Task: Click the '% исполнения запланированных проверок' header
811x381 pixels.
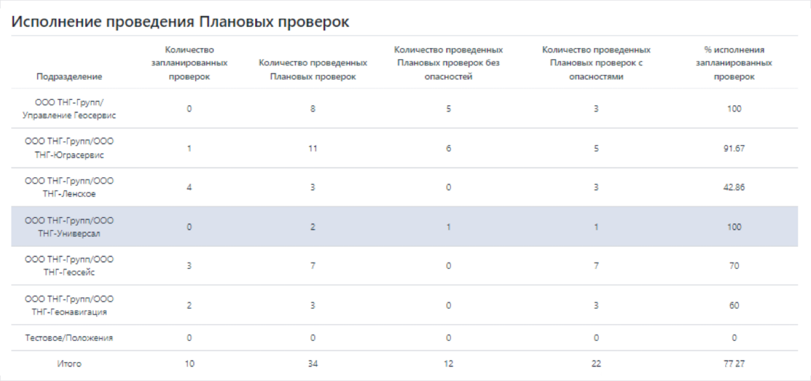Action: pos(734,63)
